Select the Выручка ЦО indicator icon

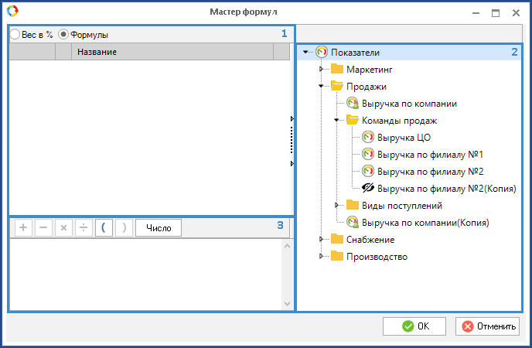pyautogui.click(x=368, y=138)
